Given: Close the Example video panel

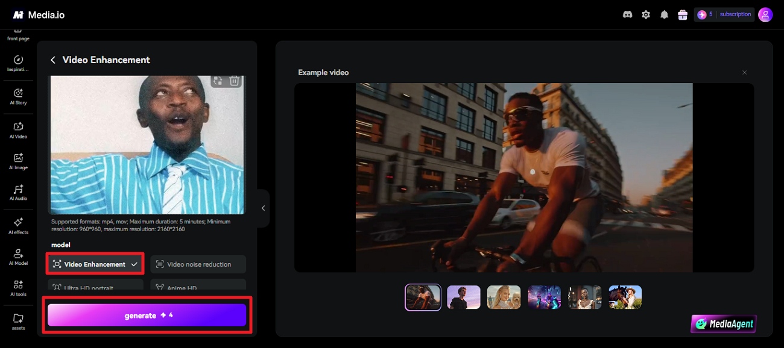Looking at the screenshot, I should 744,72.
